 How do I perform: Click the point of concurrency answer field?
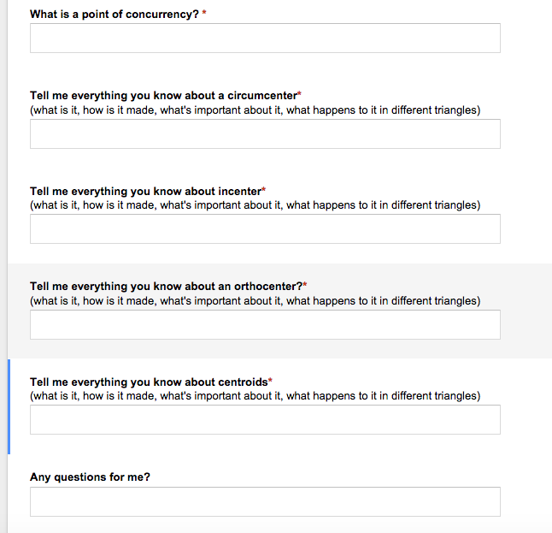(265, 38)
